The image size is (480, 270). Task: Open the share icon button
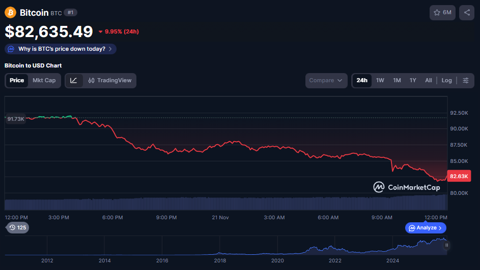[467, 13]
